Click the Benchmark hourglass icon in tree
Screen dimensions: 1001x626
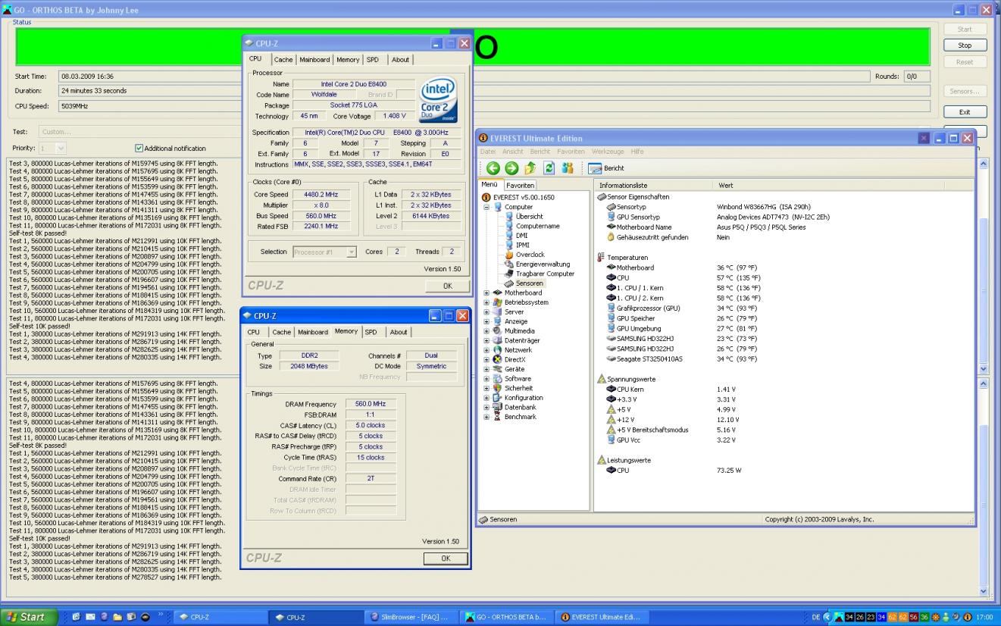point(498,417)
